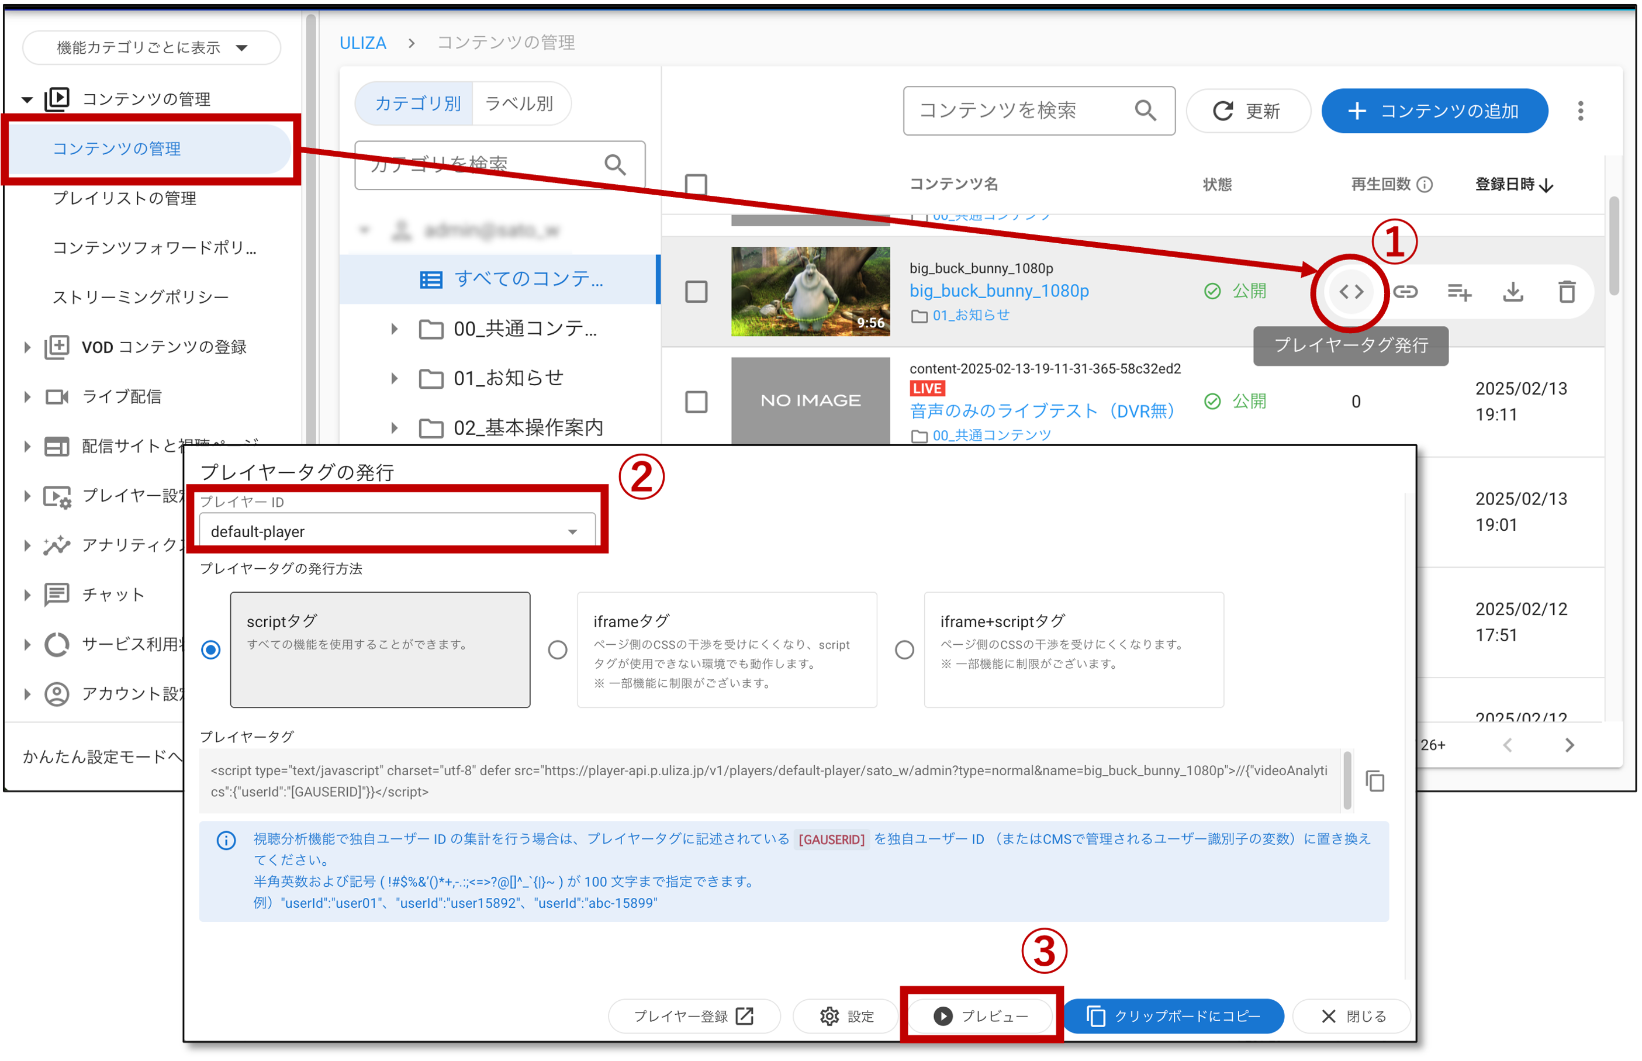
Task: Check the select-all header checkbox
Action: coord(696,185)
